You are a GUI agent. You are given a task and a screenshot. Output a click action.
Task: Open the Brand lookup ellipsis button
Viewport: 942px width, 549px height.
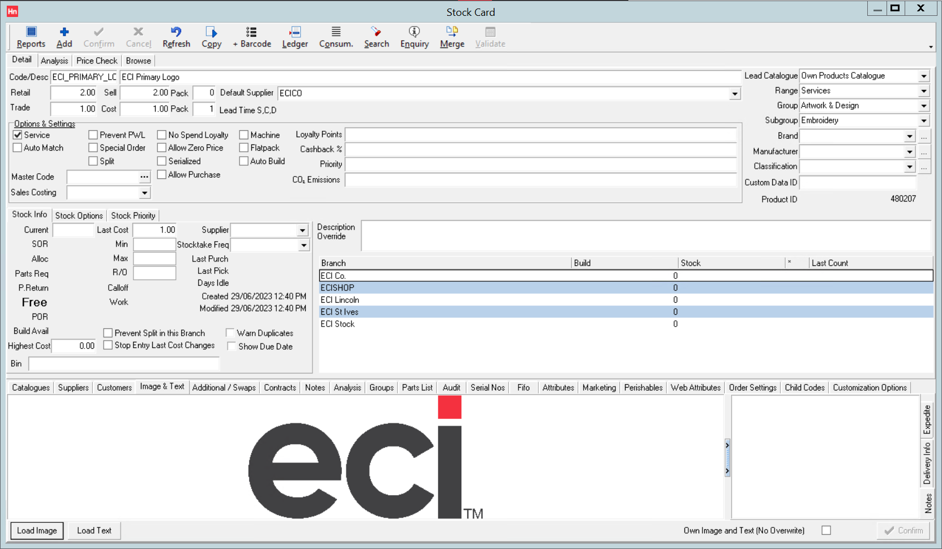pos(924,136)
